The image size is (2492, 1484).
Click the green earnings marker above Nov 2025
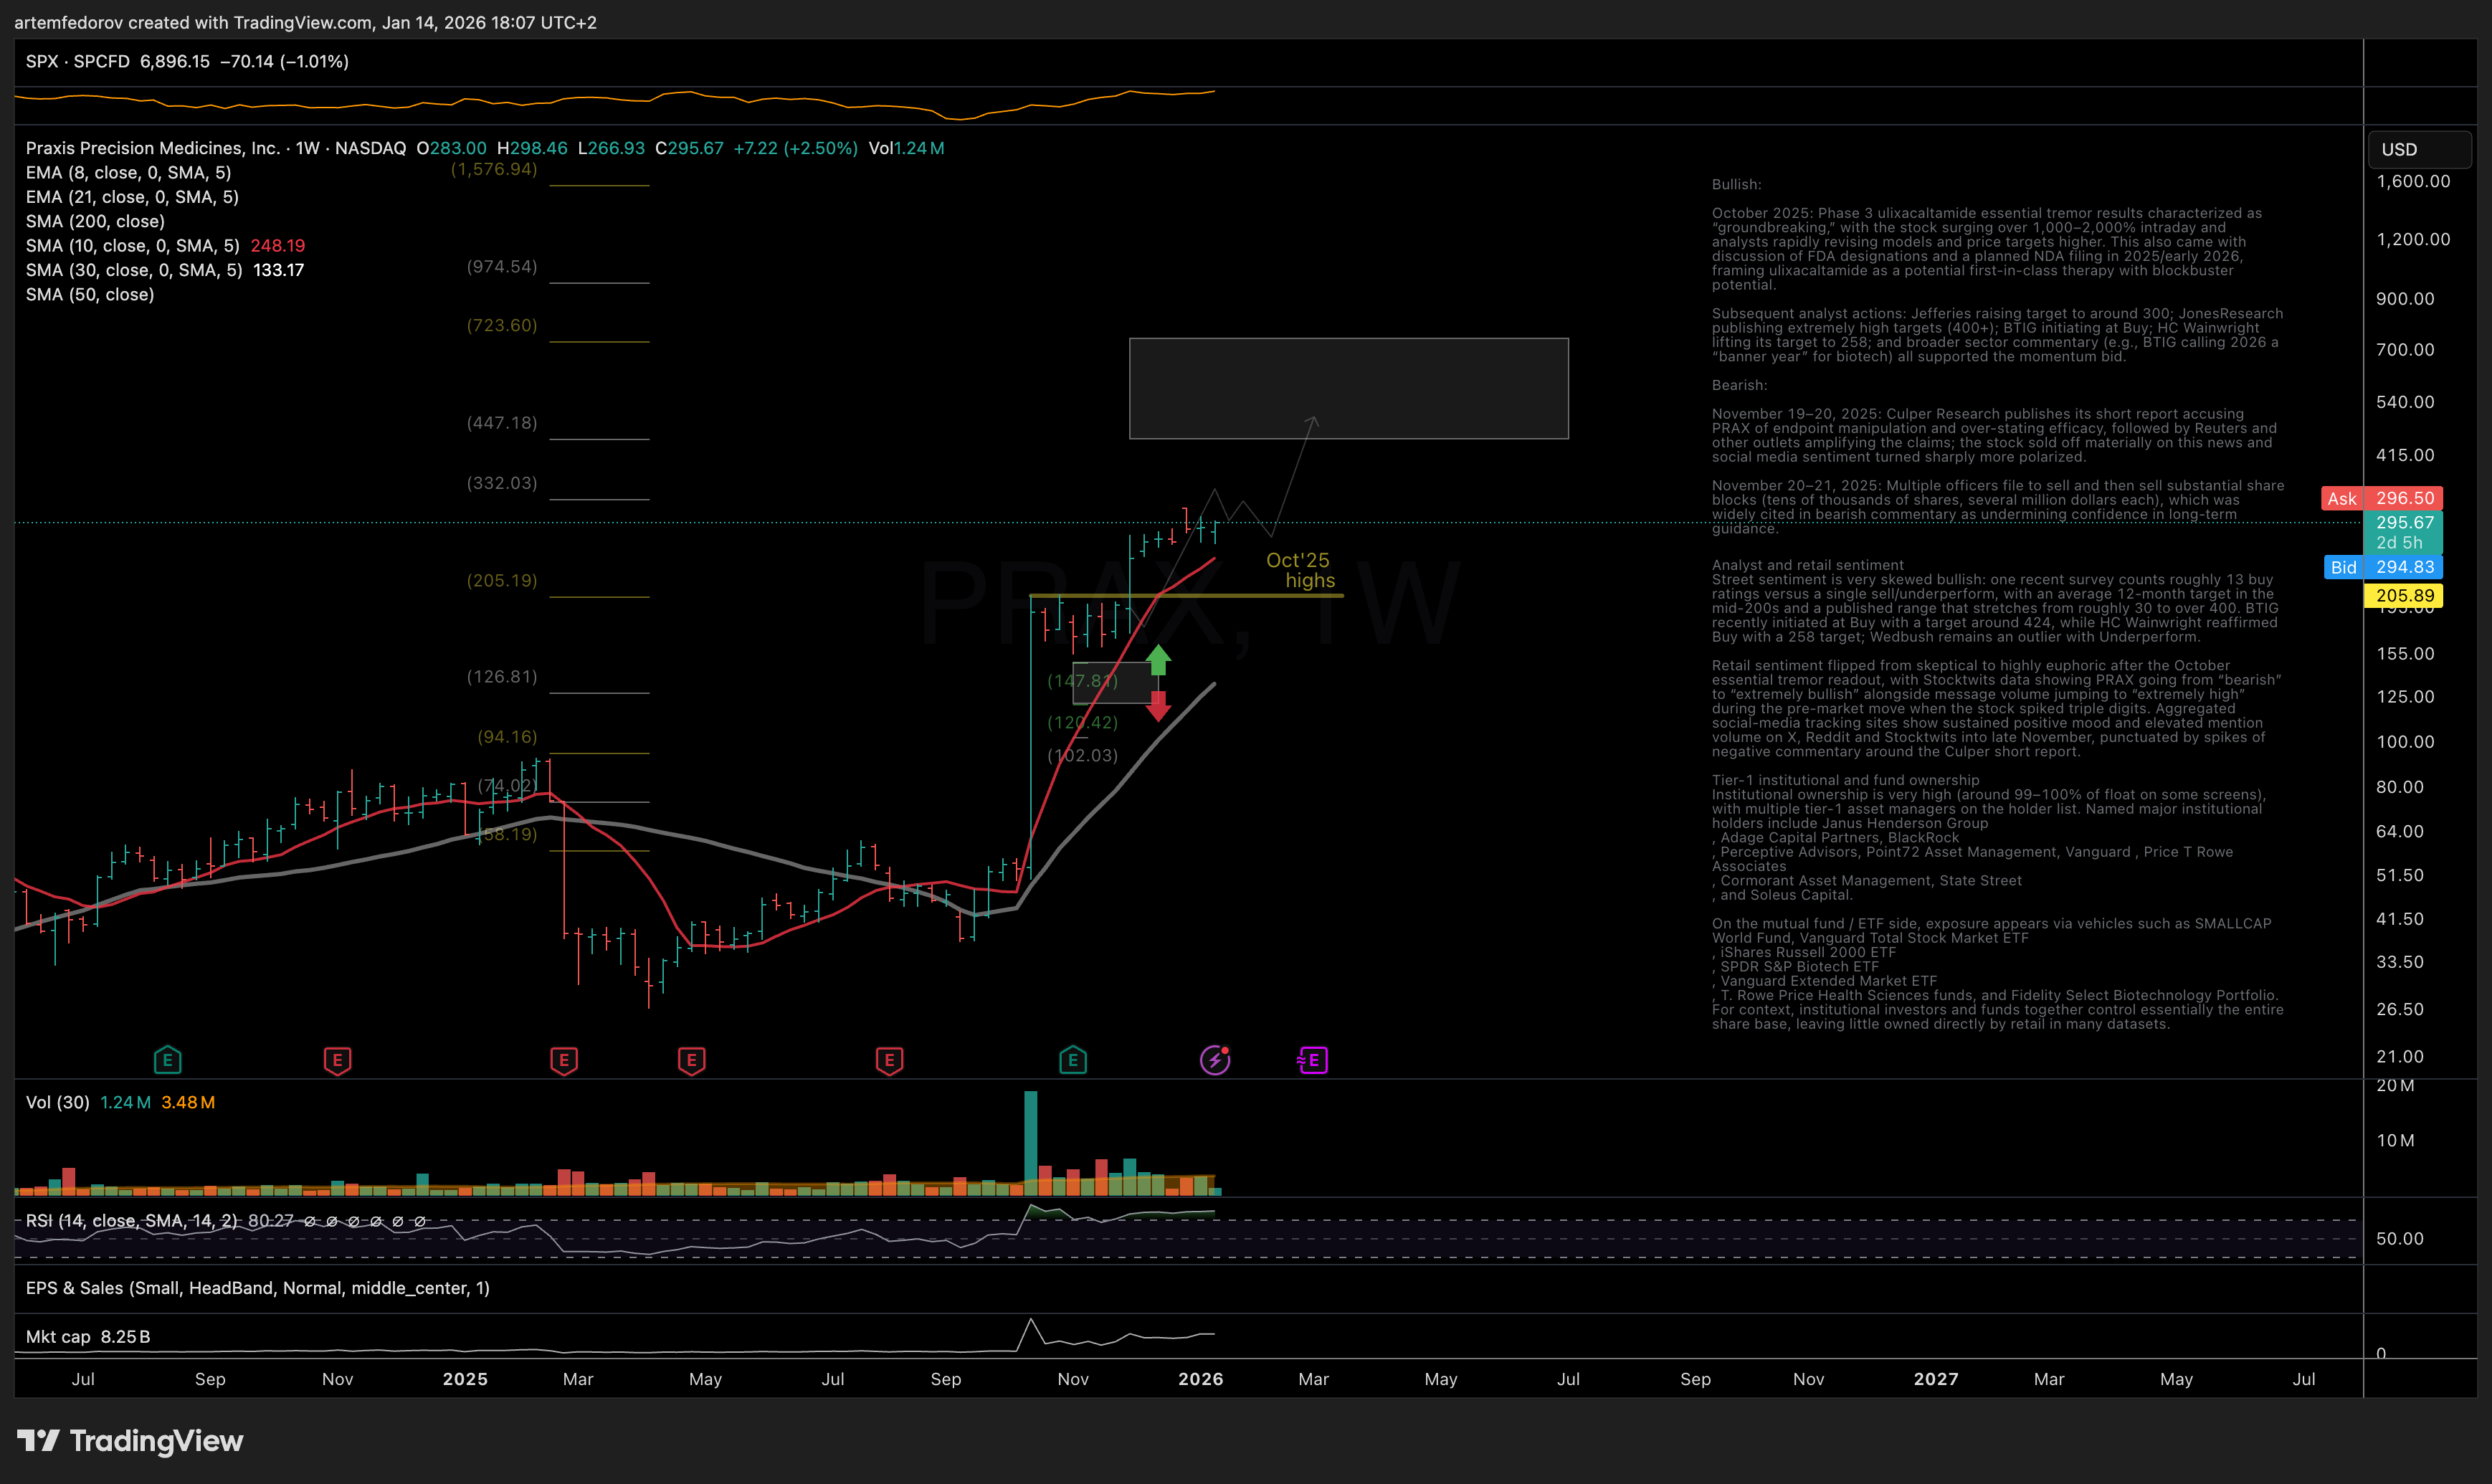[x=1073, y=1060]
